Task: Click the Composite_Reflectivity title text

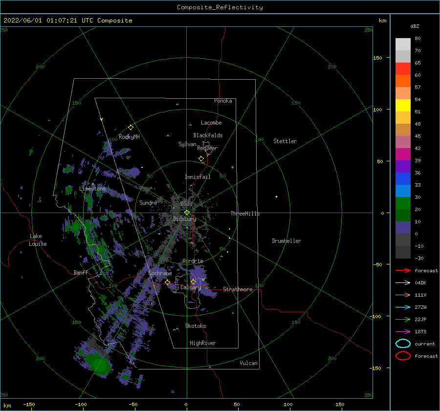Action: point(220,7)
